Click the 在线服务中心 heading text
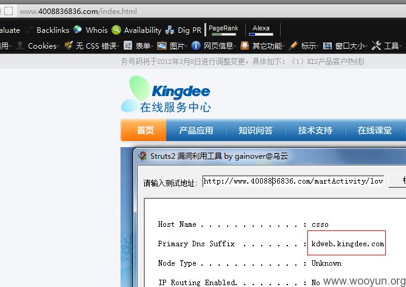Image resolution: width=406 pixels, height=287 pixels. coord(175,107)
